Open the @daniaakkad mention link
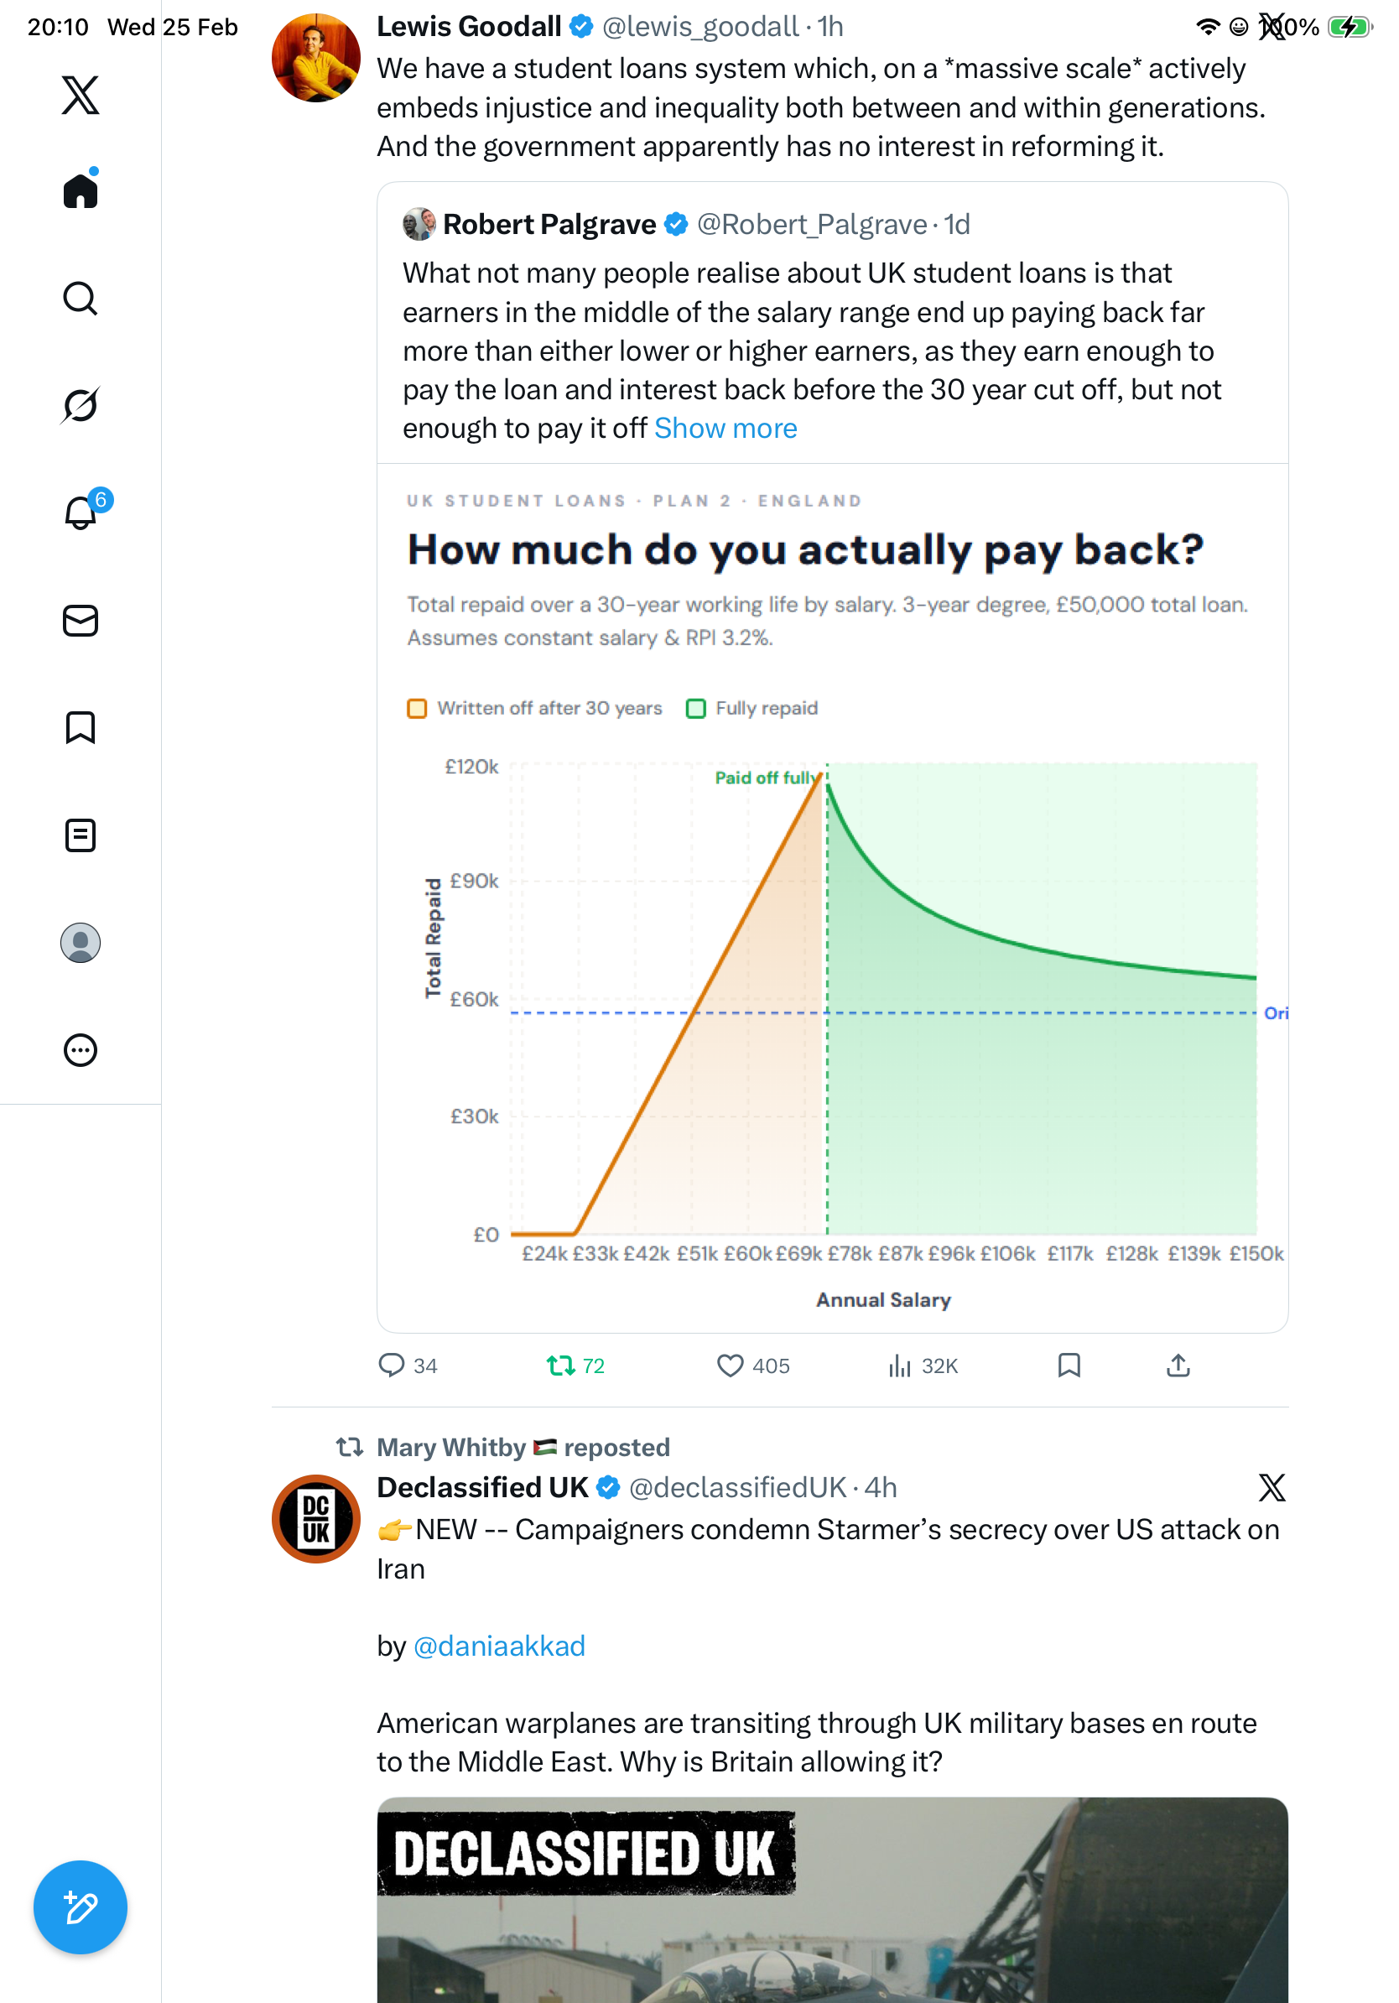The image size is (1399, 2003). [499, 1647]
